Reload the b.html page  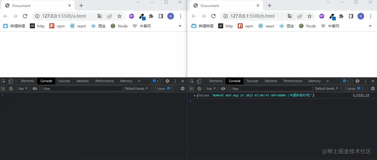point(213,16)
